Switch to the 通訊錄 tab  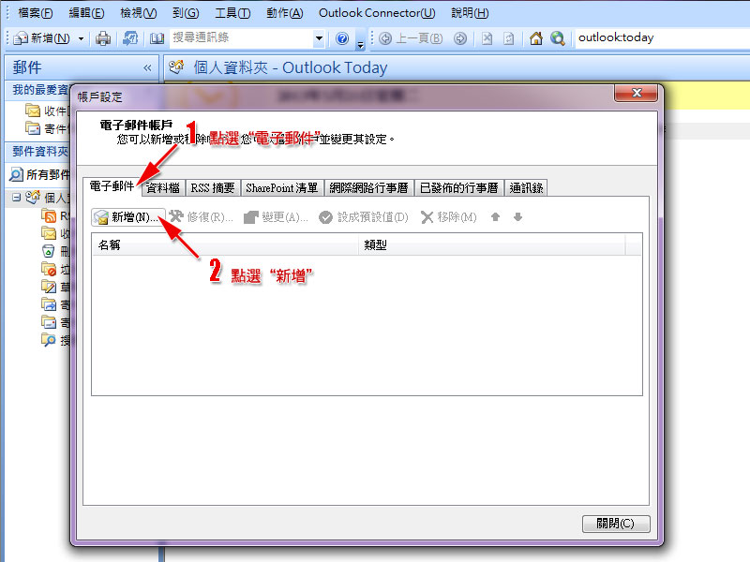tap(526, 188)
